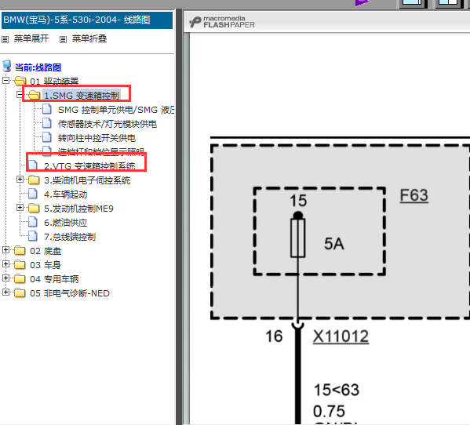Viewport: 470px width, 425px height.
Task: Click page icon of SMG 控制单元供电
Action: point(47,109)
